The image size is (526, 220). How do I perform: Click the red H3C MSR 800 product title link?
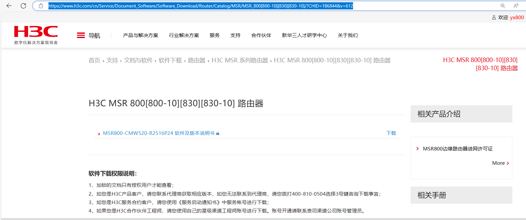click(480, 64)
